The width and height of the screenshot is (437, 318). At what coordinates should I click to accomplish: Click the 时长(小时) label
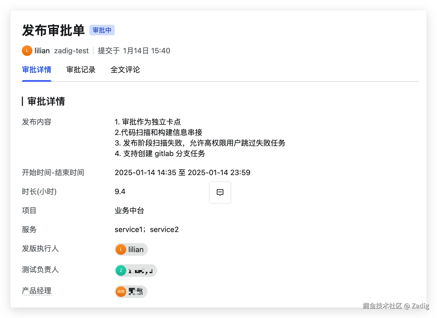(39, 191)
